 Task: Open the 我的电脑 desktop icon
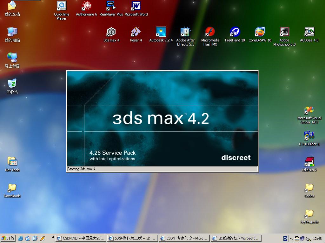tap(12, 32)
